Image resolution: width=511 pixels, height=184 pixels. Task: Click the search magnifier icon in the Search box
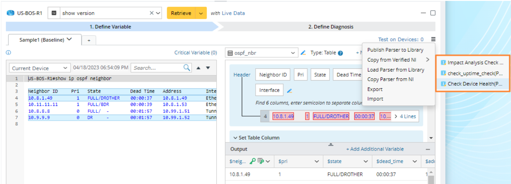pos(187,68)
